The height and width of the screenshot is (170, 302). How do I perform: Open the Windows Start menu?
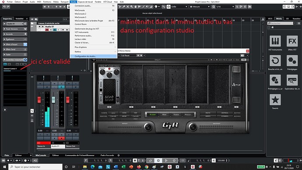[4, 167]
